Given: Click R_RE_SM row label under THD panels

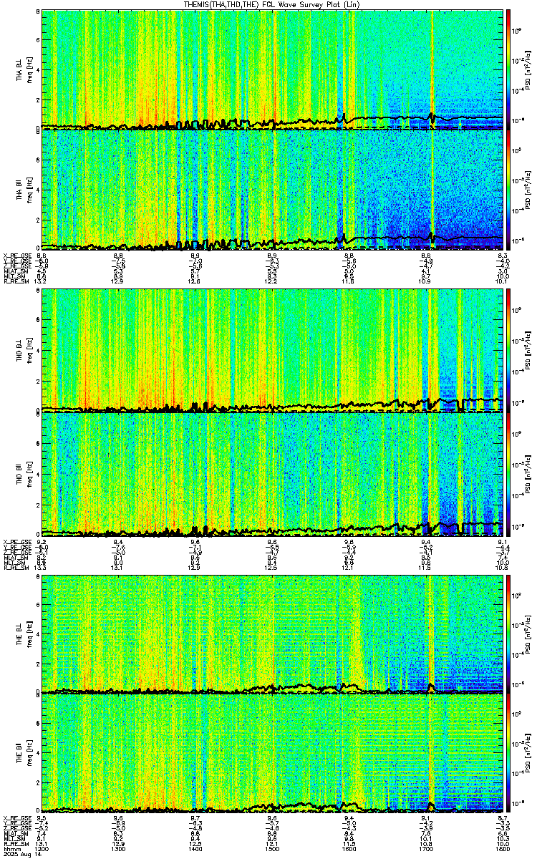Looking at the screenshot, I should 15,567.
